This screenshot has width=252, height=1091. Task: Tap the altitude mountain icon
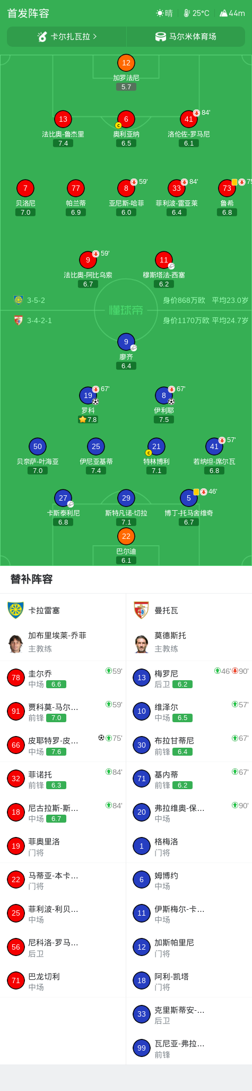click(x=223, y=13)
